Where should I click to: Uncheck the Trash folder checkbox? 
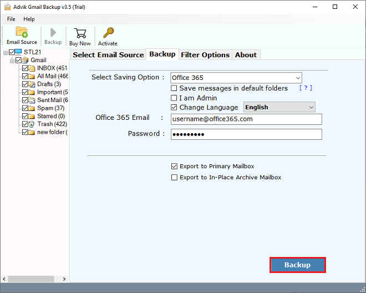click(25, 124)
